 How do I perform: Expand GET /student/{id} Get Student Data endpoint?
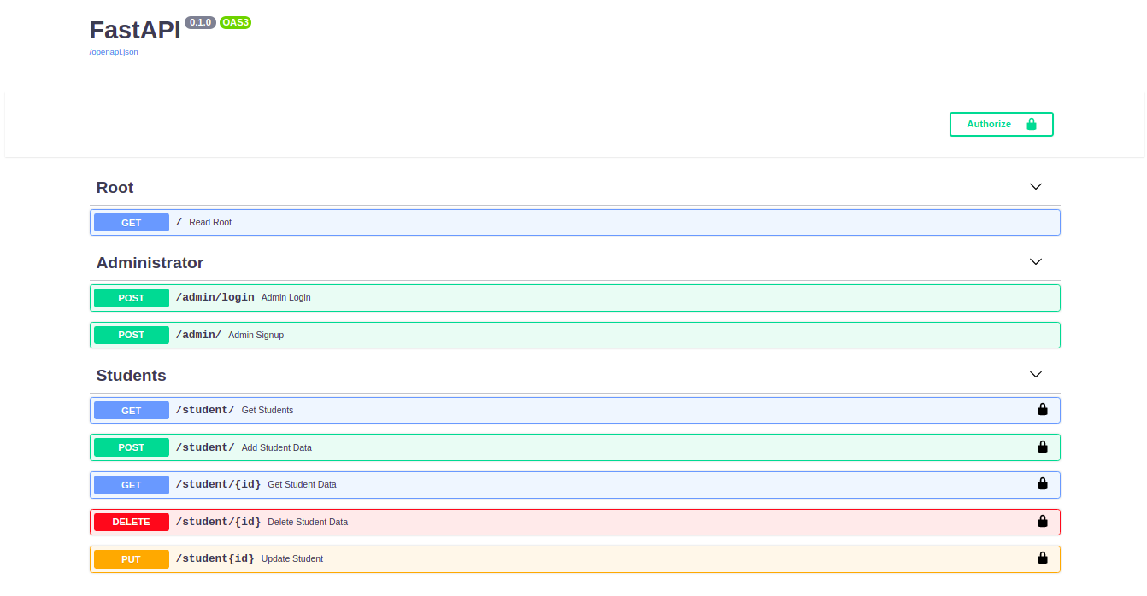tap(575, 485)
